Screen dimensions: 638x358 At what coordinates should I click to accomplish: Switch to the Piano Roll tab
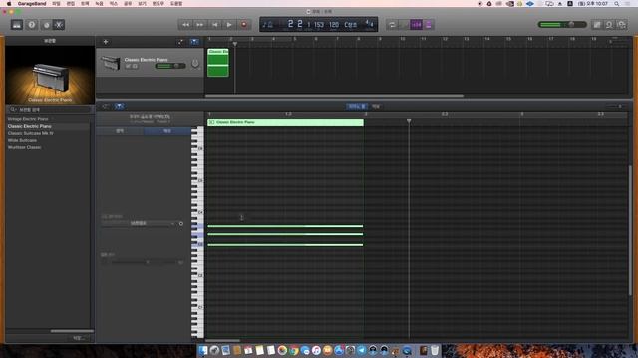[357, 106]
